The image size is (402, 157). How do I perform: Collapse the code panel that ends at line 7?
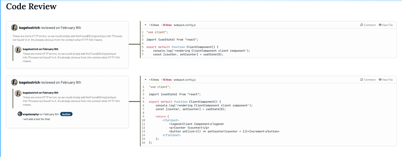point(146,25)
